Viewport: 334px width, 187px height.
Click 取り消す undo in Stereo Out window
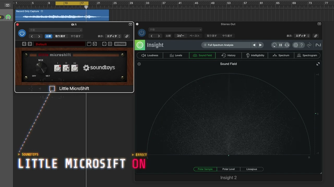click(212, 36)
